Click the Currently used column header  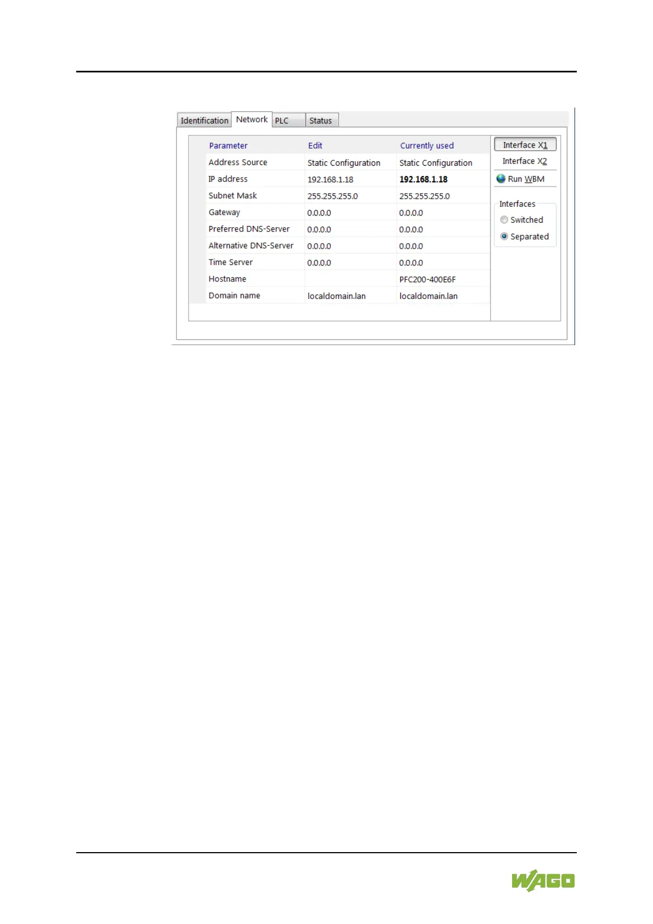[427, 145]
